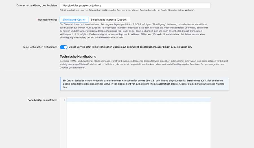Click the help text below the privacy URL field
Image resolution: width=254 pixels, height=148 pixels.
coord(127,10)
